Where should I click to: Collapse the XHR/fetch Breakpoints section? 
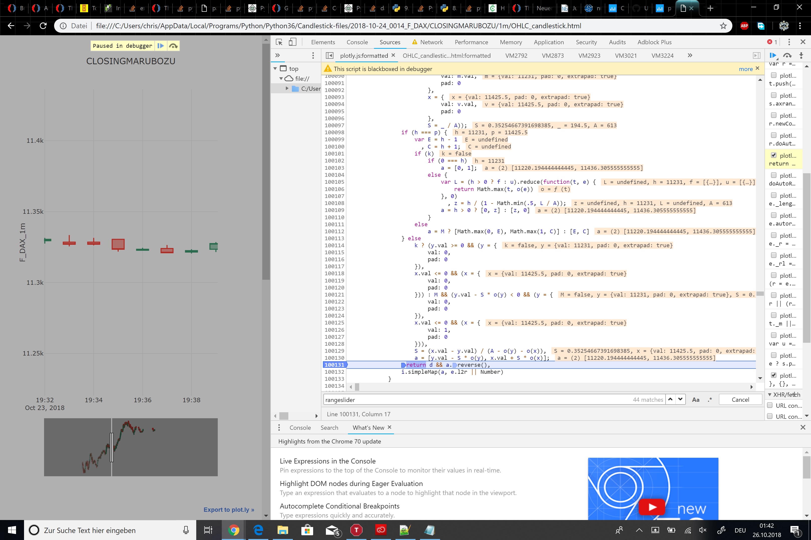click(770, 395)
